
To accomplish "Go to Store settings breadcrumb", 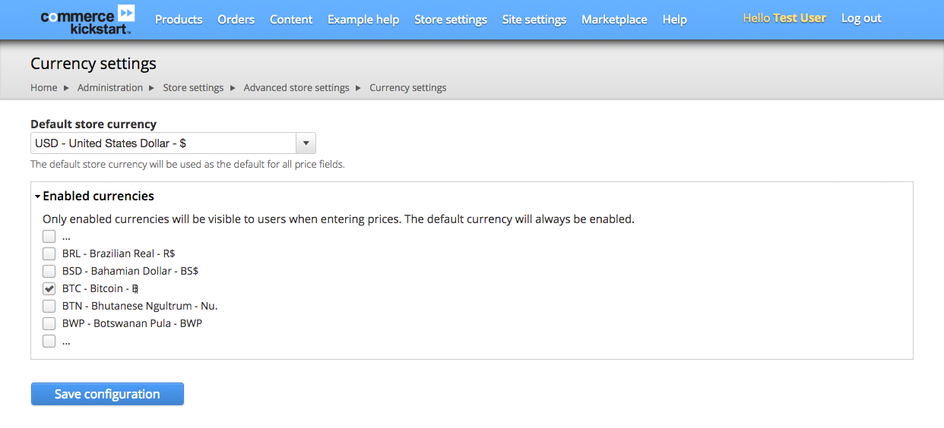I will [193, 87].
